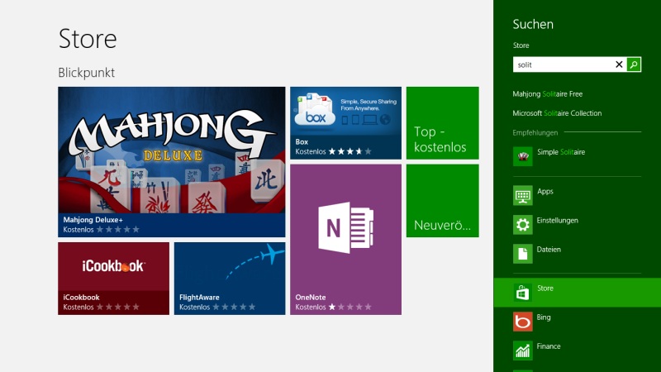Viewport: 661px width, 372px height.
Task: Choose the Mahjong Solitaire Free suggestion
Action: [547, 94]
